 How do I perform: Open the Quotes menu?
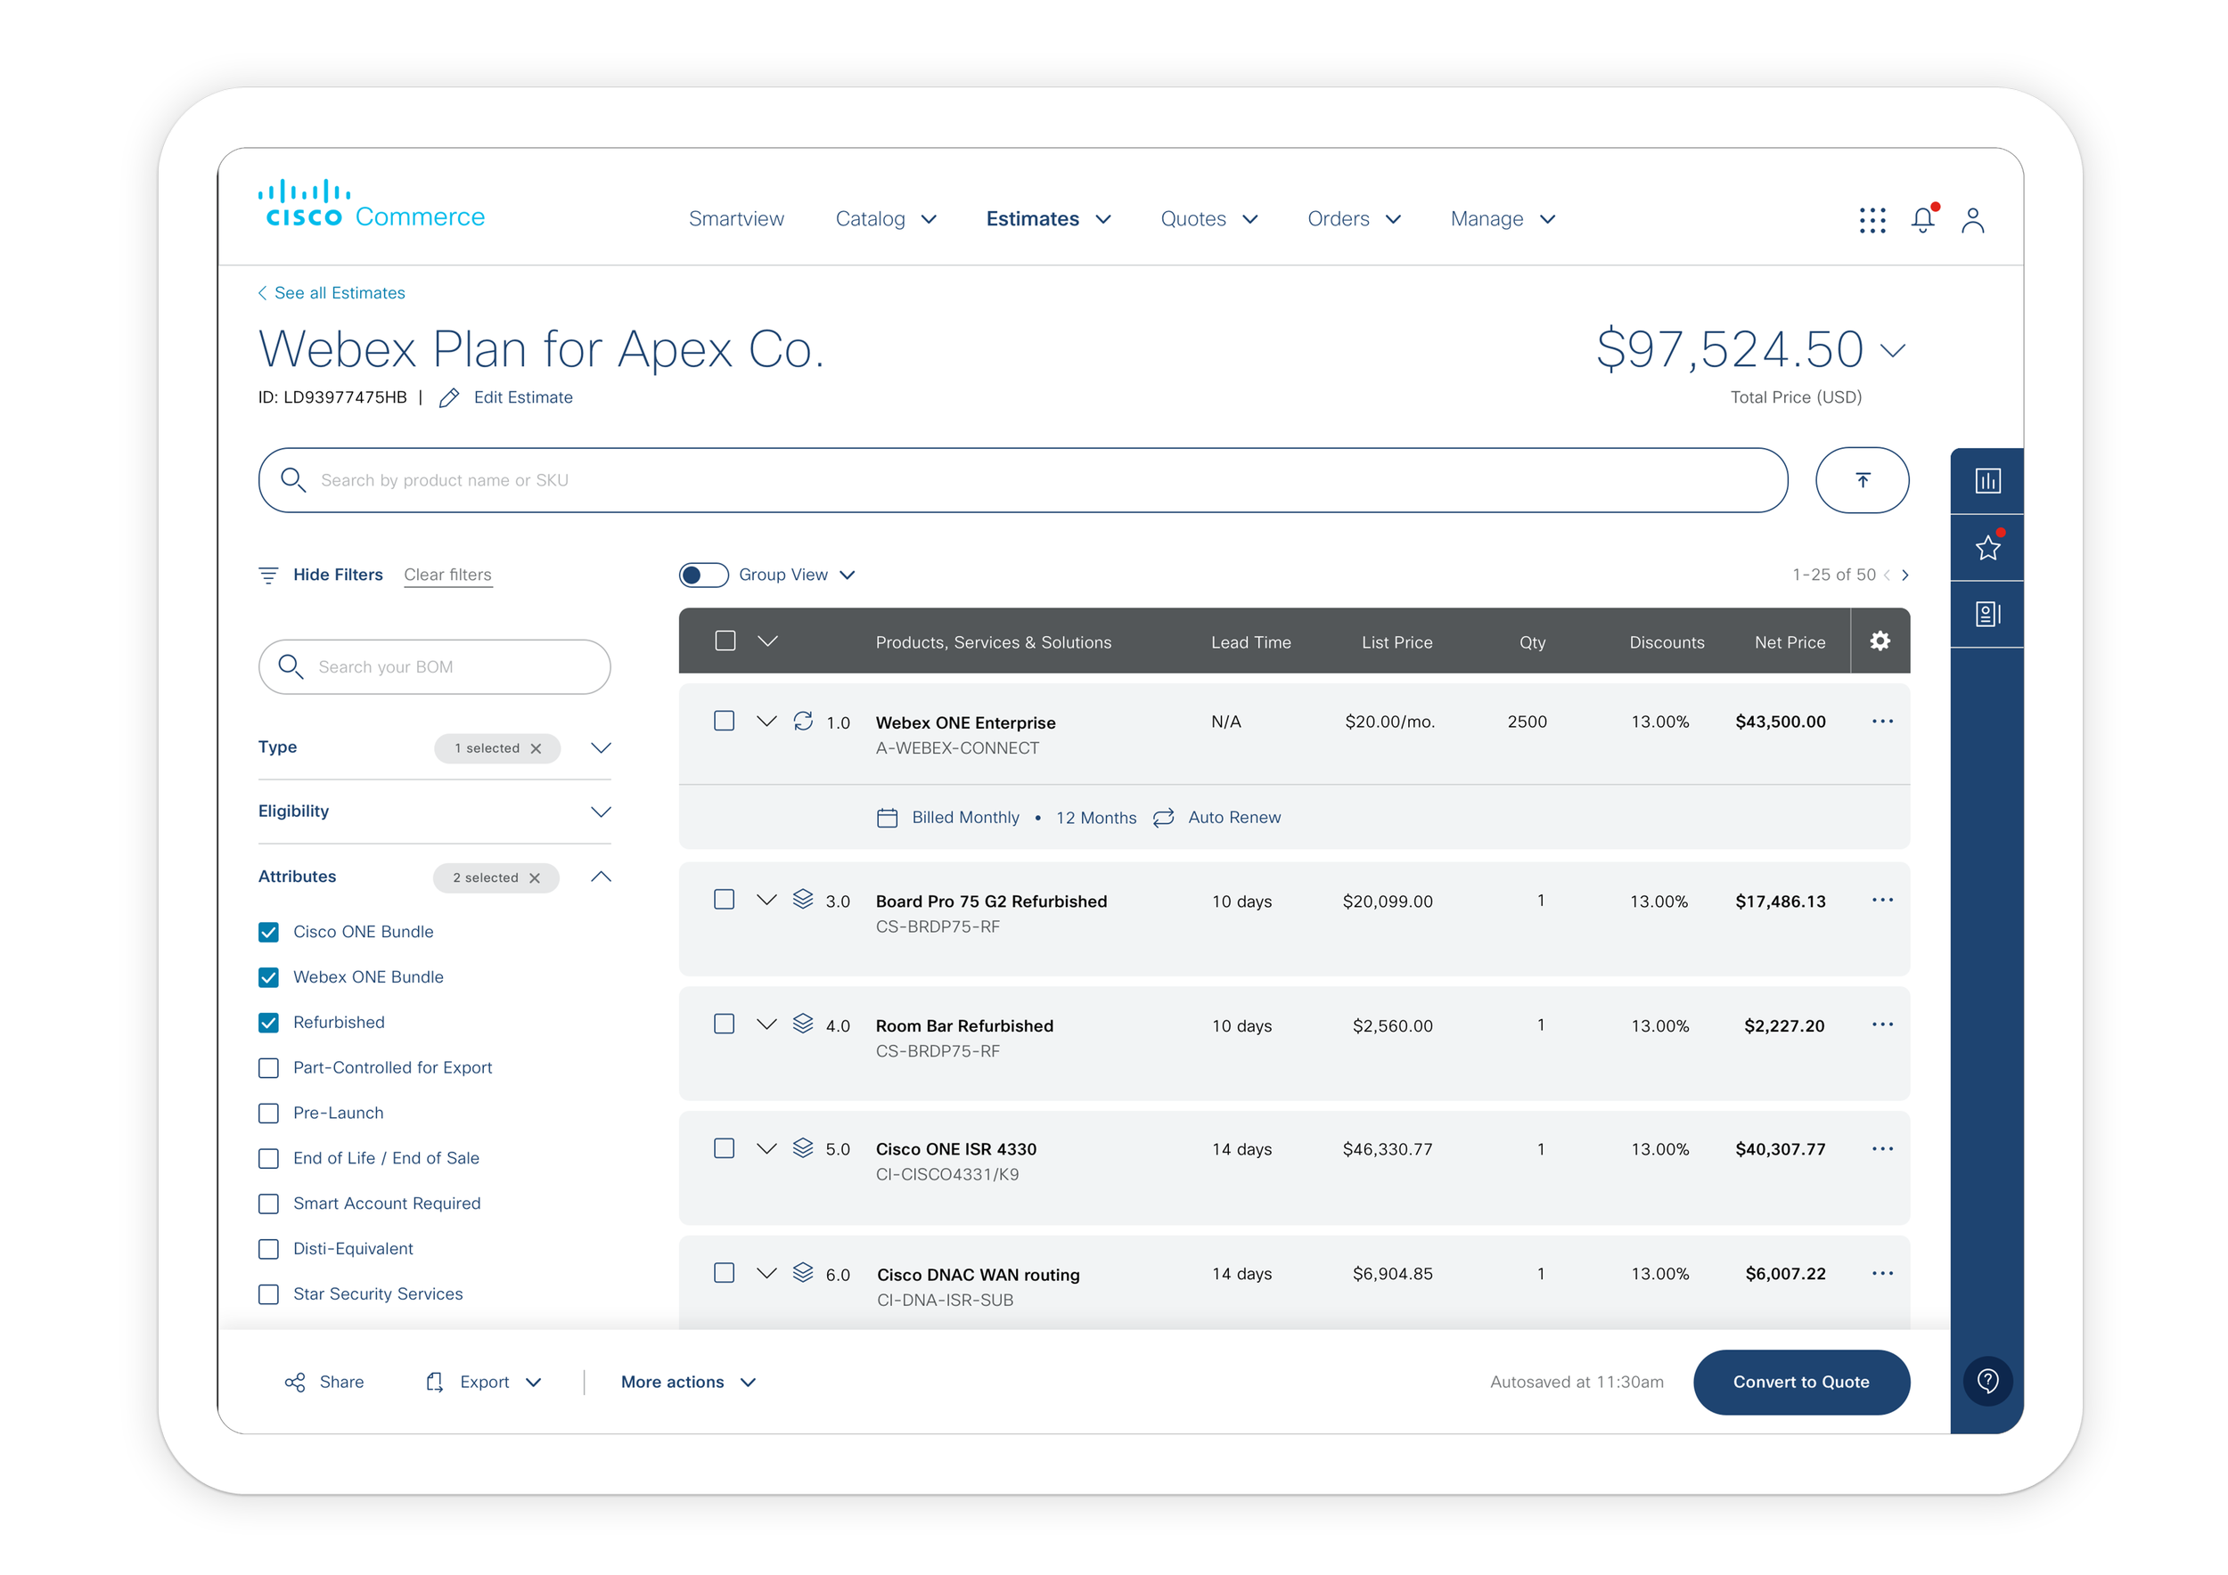point(1208,219)
